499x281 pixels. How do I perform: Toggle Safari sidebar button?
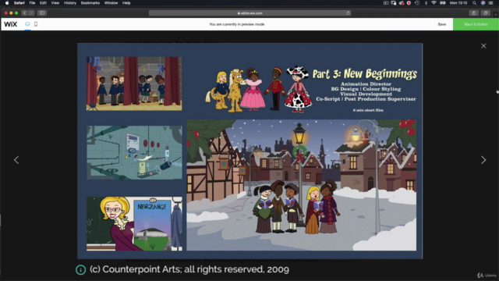(42, 13)
